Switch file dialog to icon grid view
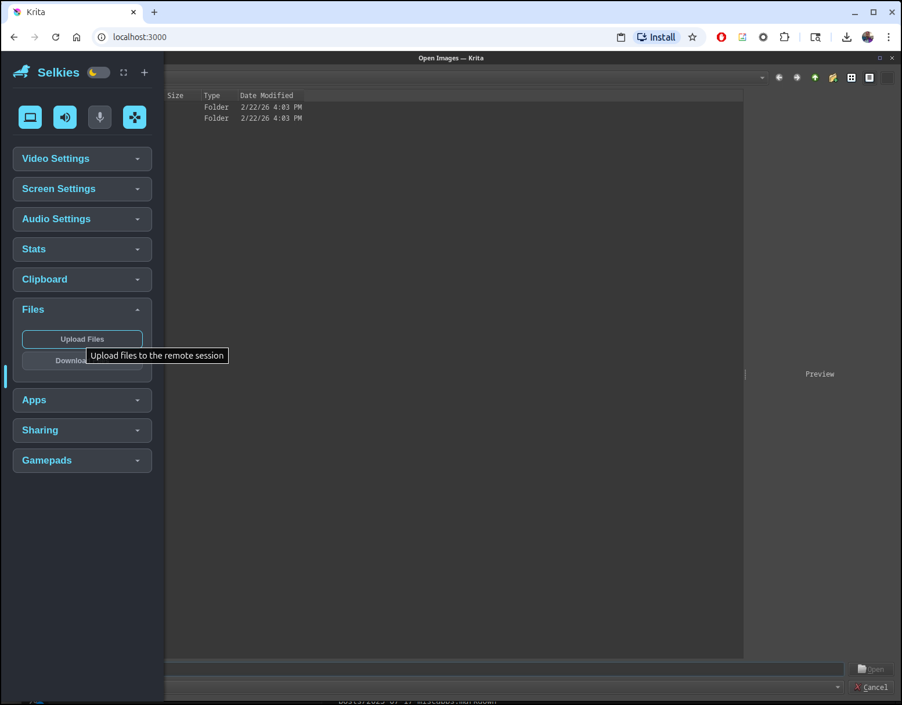902x705 pixels. [x=852, y=78]
